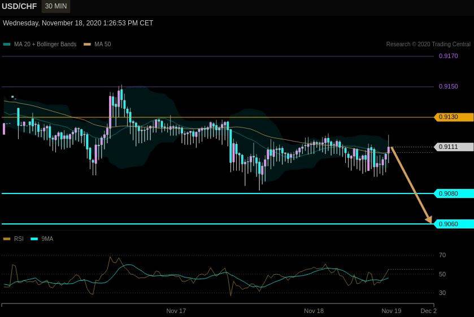Screen dimensions: 474x317
Task: Click the Nov 18 date label
Action: coord(314,311)
